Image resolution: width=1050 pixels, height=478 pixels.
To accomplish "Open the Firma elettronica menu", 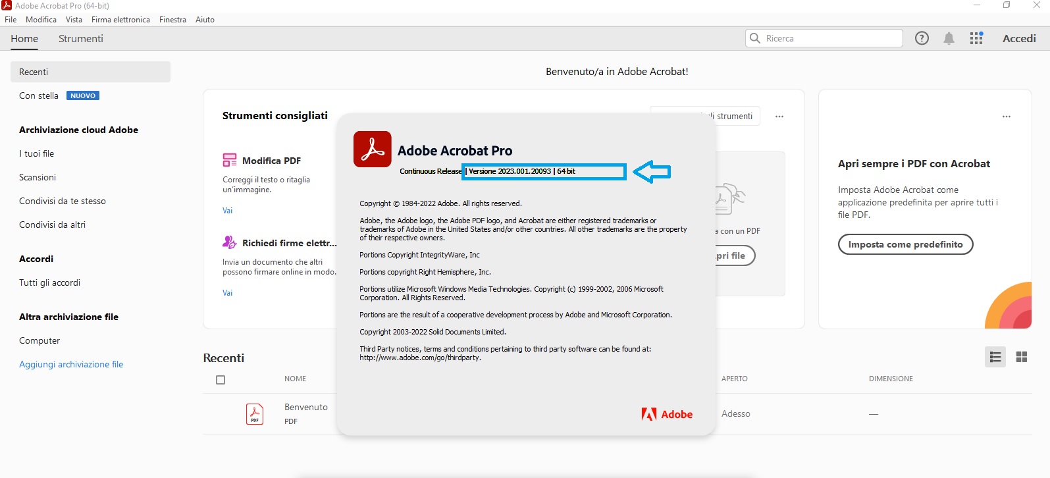I will point(120,20).
